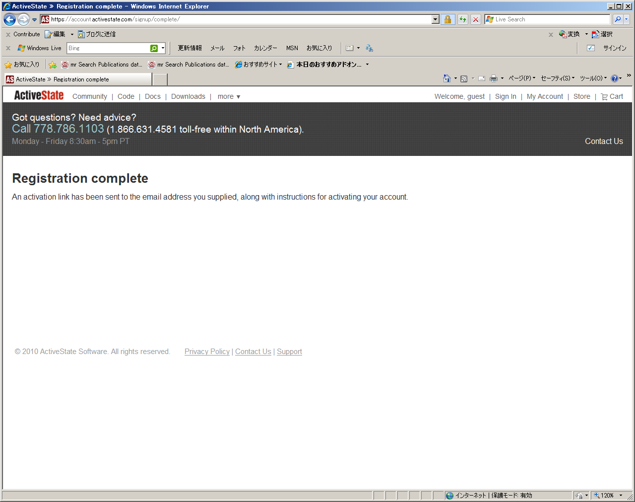The width and height of the screenshot is (635, 502).
Task: Click the Stop loading X icon
Action: (476, 19)
